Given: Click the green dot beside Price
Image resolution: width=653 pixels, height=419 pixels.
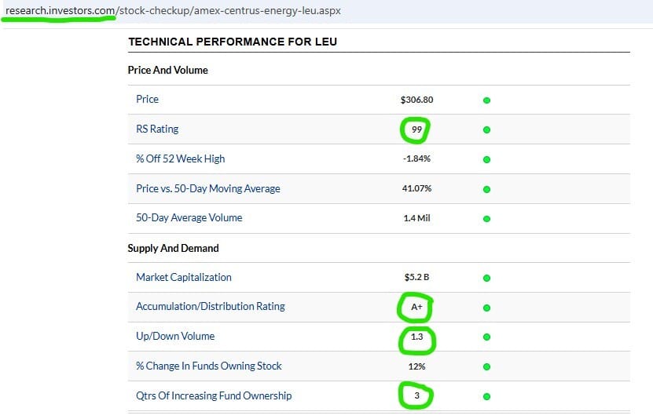Looking at the screenshot, I should click(486, 100).
